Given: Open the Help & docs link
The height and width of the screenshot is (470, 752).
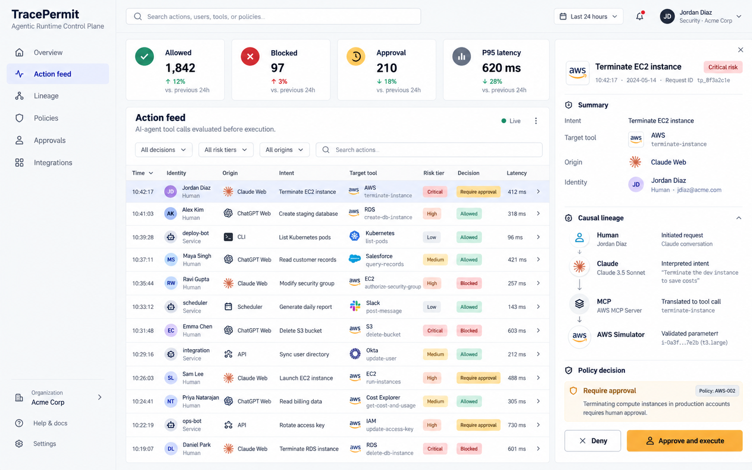Looking at the screenshot, I should click(50, 423).
